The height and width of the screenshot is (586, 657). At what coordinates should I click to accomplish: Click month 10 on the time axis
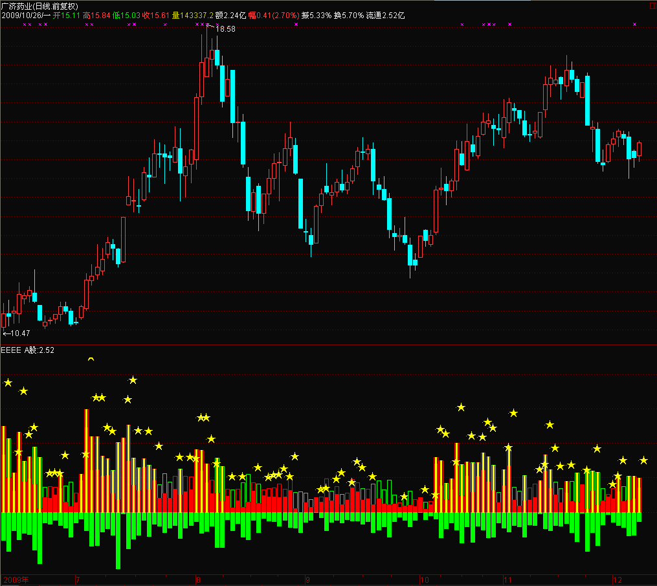click(425, 580)
